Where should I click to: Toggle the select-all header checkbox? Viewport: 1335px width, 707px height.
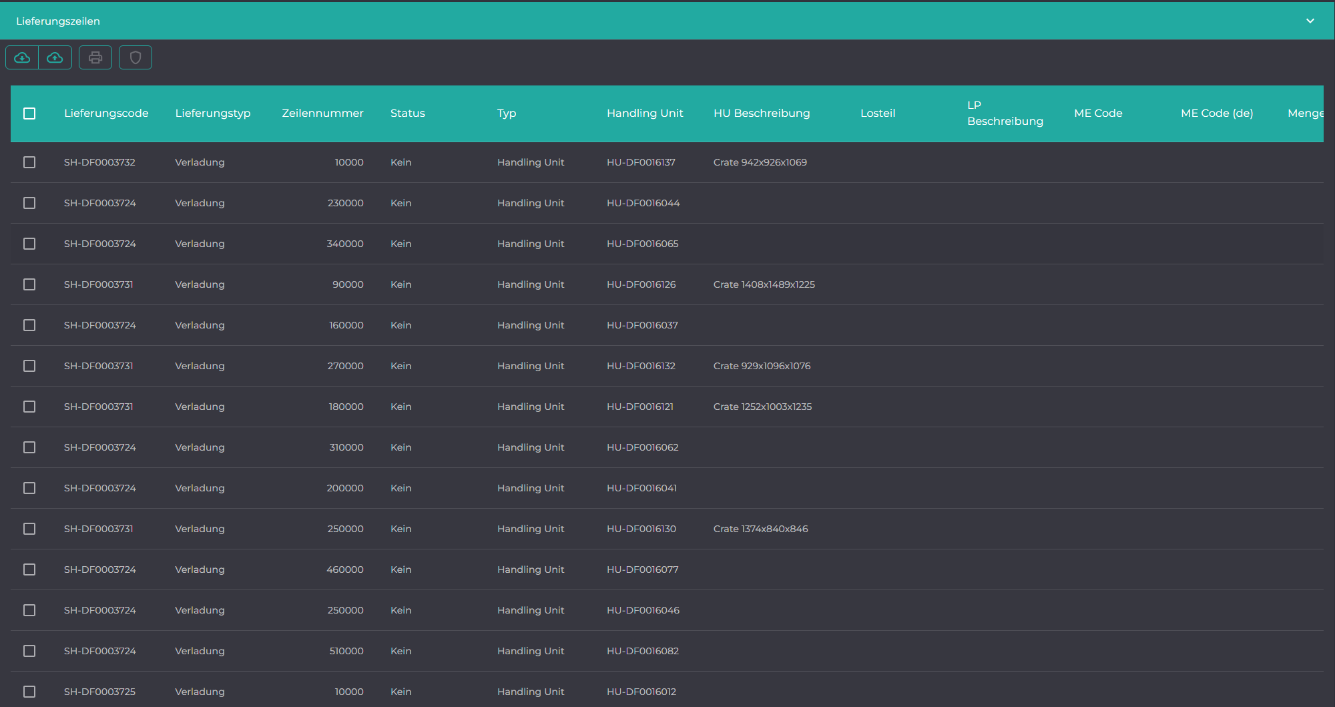click(x=29, y=113)
